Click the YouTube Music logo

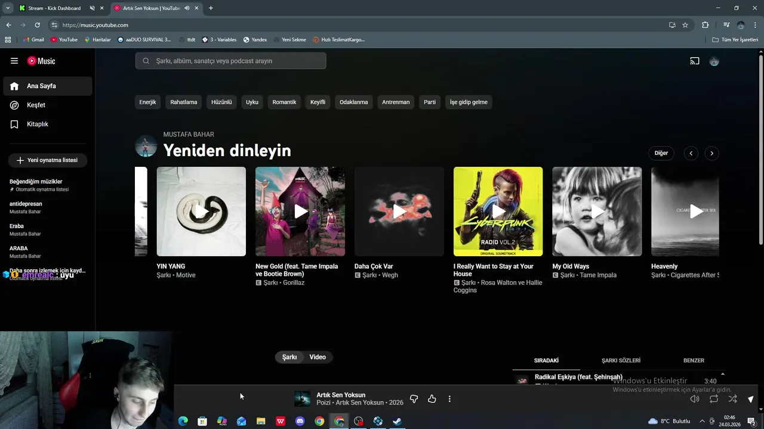41,61
